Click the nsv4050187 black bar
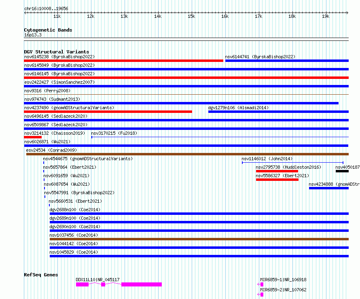Viewport: 360px width, 299px height. (x=342, y=171)
